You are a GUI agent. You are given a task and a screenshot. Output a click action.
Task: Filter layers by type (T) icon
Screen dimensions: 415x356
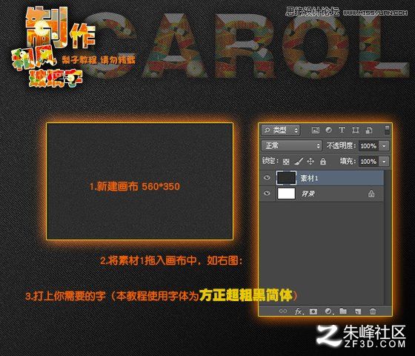point(342,130)
